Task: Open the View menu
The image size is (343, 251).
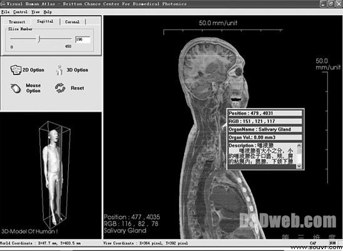Action: tap(36, 12)
